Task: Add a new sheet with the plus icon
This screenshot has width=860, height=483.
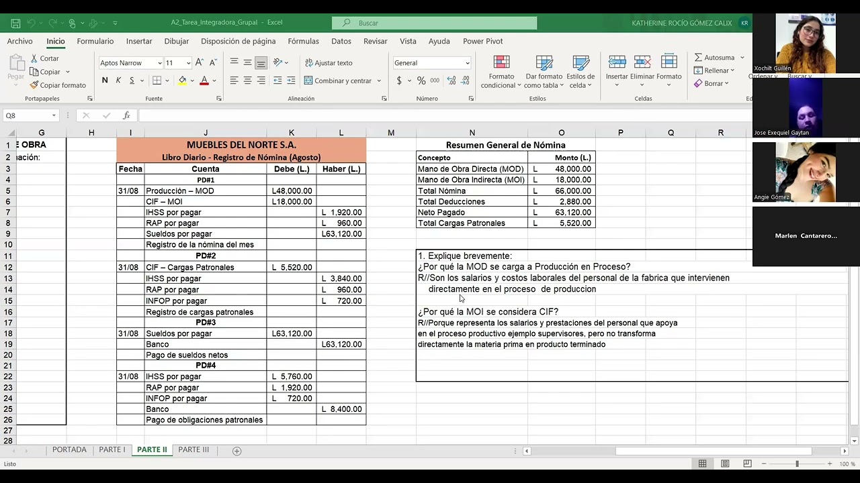Action: pos(236,451)
